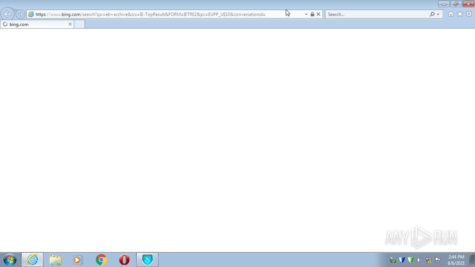The width and height of the screenshot is (475, 267).
Task: Click the Forward navigation arrow
Action: coord(20,14)
